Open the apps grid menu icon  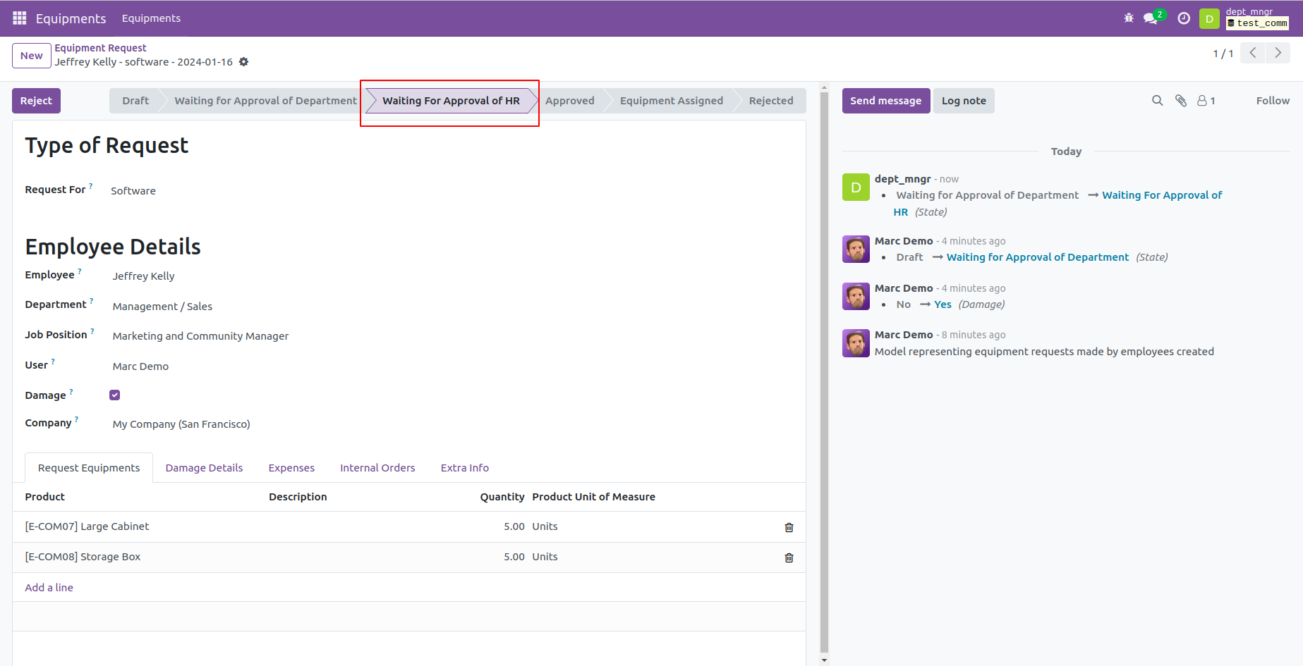point(20,18)
